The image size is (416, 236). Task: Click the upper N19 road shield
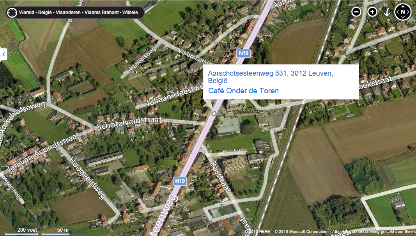(x=244, y=53)
